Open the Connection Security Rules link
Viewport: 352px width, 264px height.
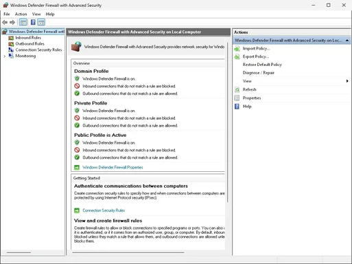coord(104,210)
